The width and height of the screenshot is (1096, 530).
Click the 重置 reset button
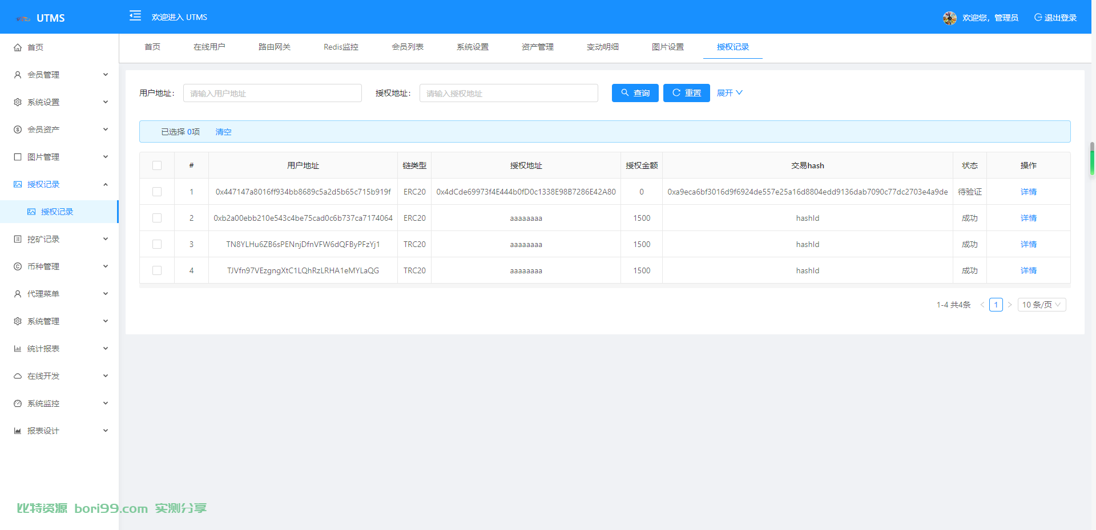(x=687, y=93)
